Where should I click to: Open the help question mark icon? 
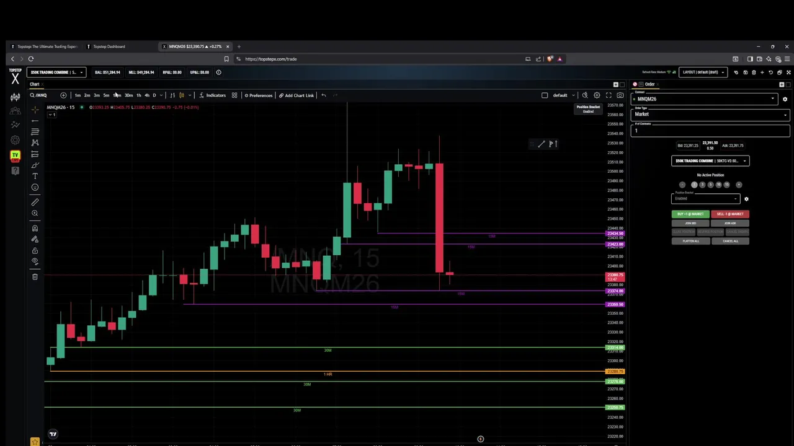(15, 170)
